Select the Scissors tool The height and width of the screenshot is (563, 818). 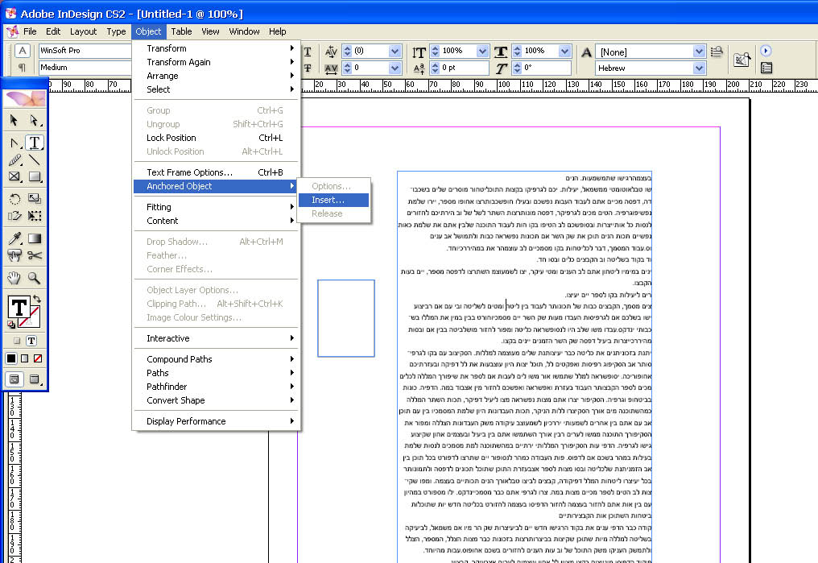(x=35, y=255)
